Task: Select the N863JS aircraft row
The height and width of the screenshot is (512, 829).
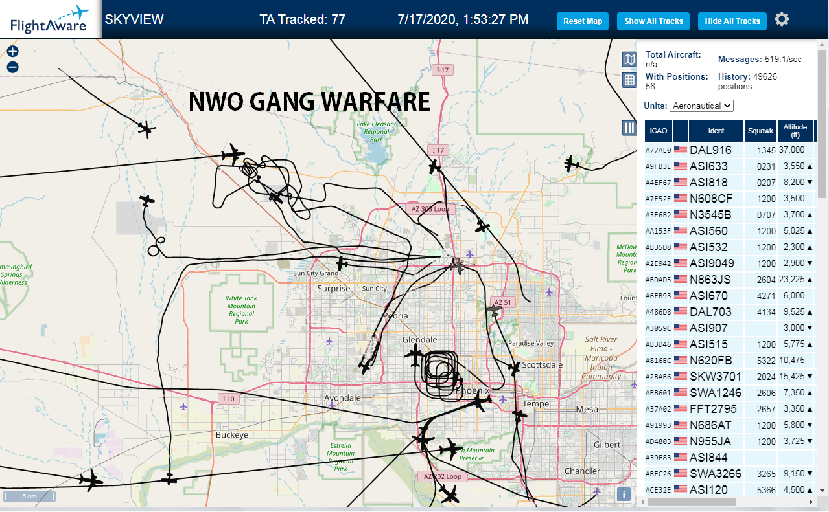Action: pyautogui.click(x=729, y=280)
